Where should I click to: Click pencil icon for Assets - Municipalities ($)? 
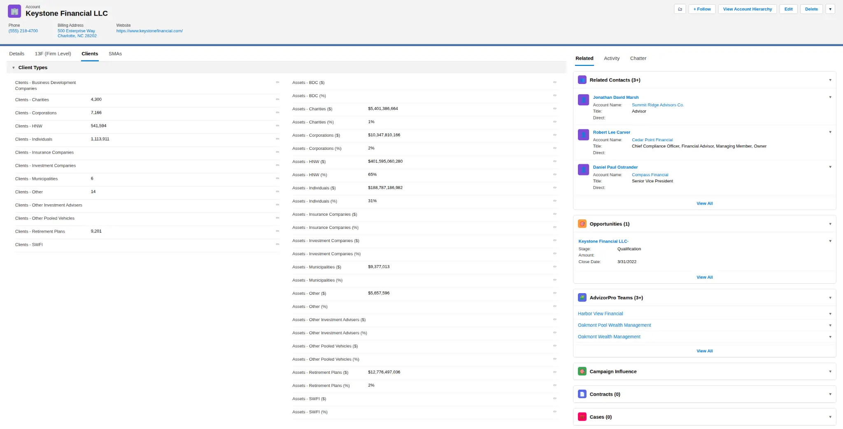click(555, 267)
